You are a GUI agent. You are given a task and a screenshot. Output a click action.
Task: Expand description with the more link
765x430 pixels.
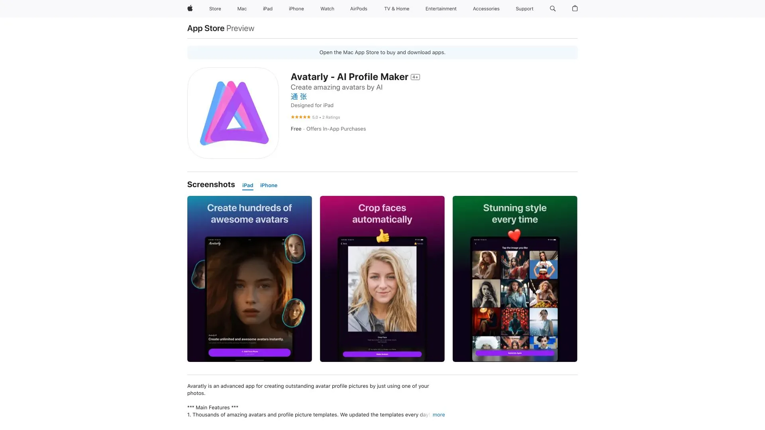tap(439, 415)
